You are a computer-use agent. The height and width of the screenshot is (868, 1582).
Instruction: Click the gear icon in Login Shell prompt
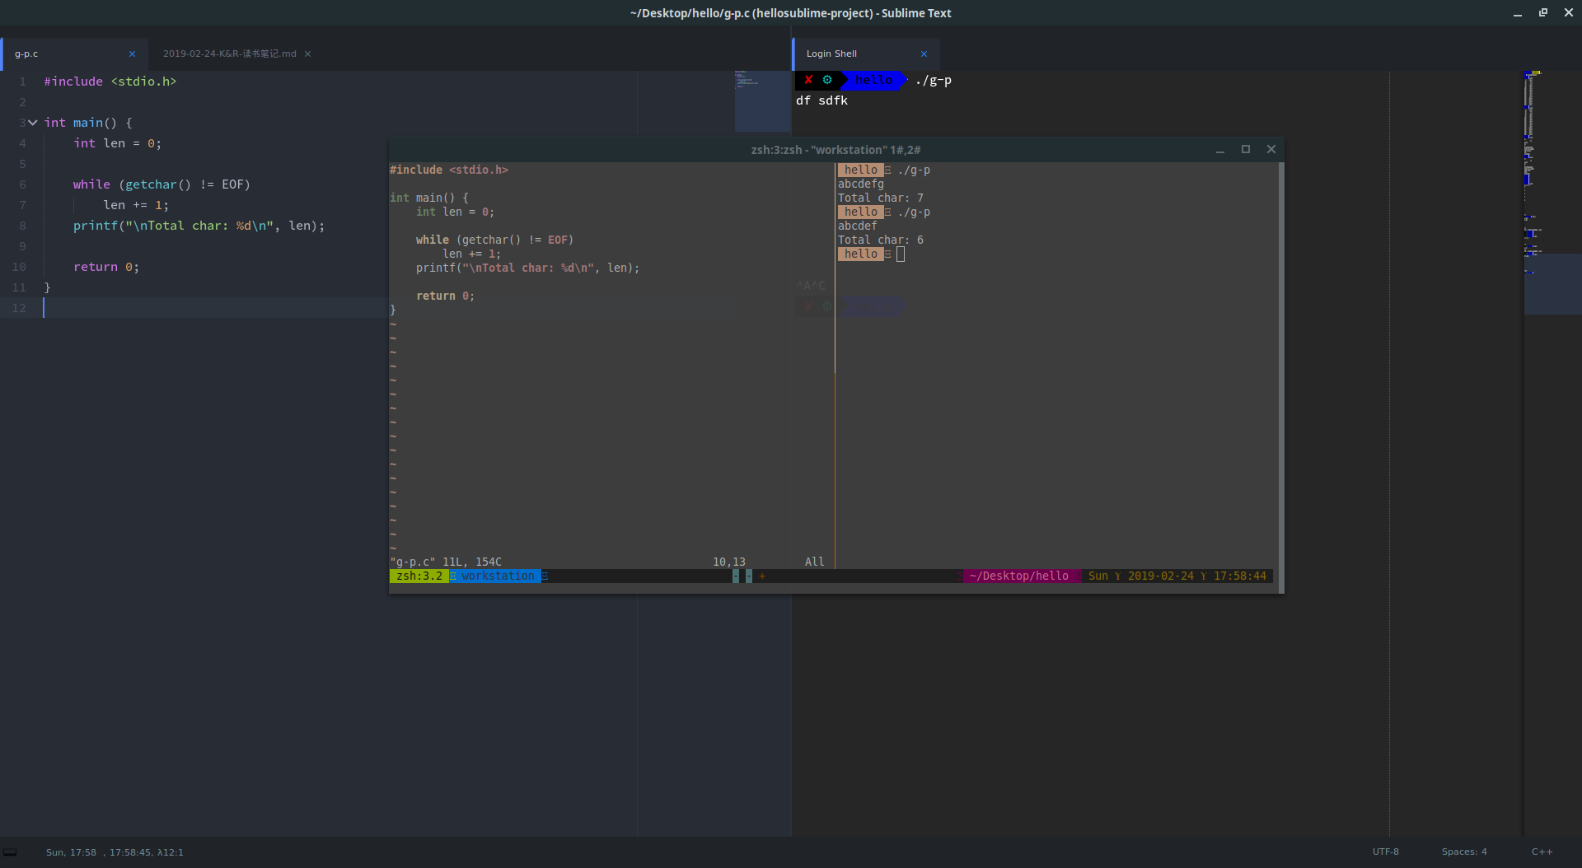pyautogui.click(x=827, y=80)
